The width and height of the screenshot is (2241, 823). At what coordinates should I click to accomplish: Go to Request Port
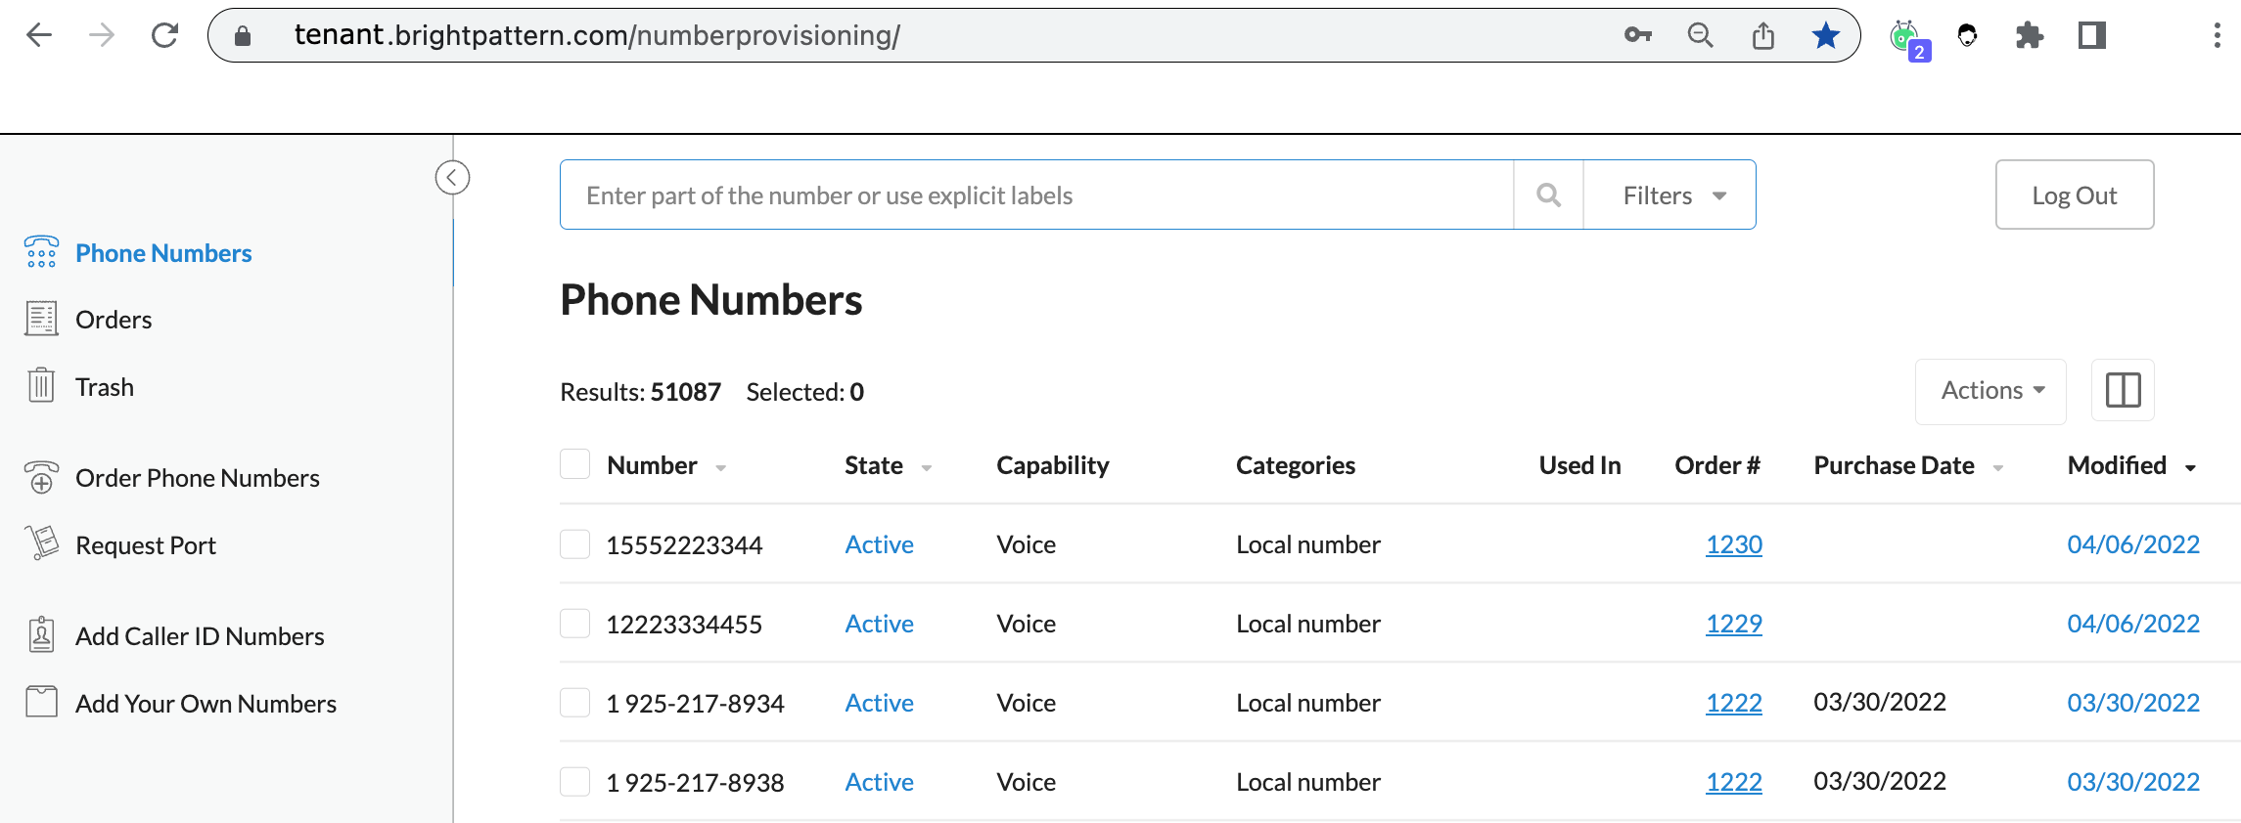pyautogui.click(x=146, y=545)
